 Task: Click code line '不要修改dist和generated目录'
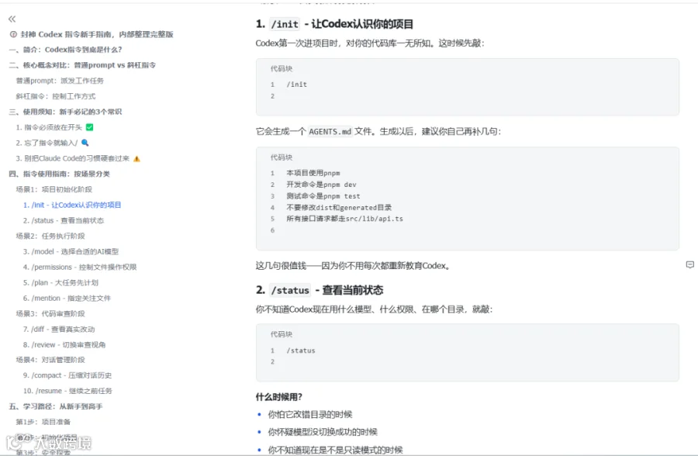click(339, 208)
